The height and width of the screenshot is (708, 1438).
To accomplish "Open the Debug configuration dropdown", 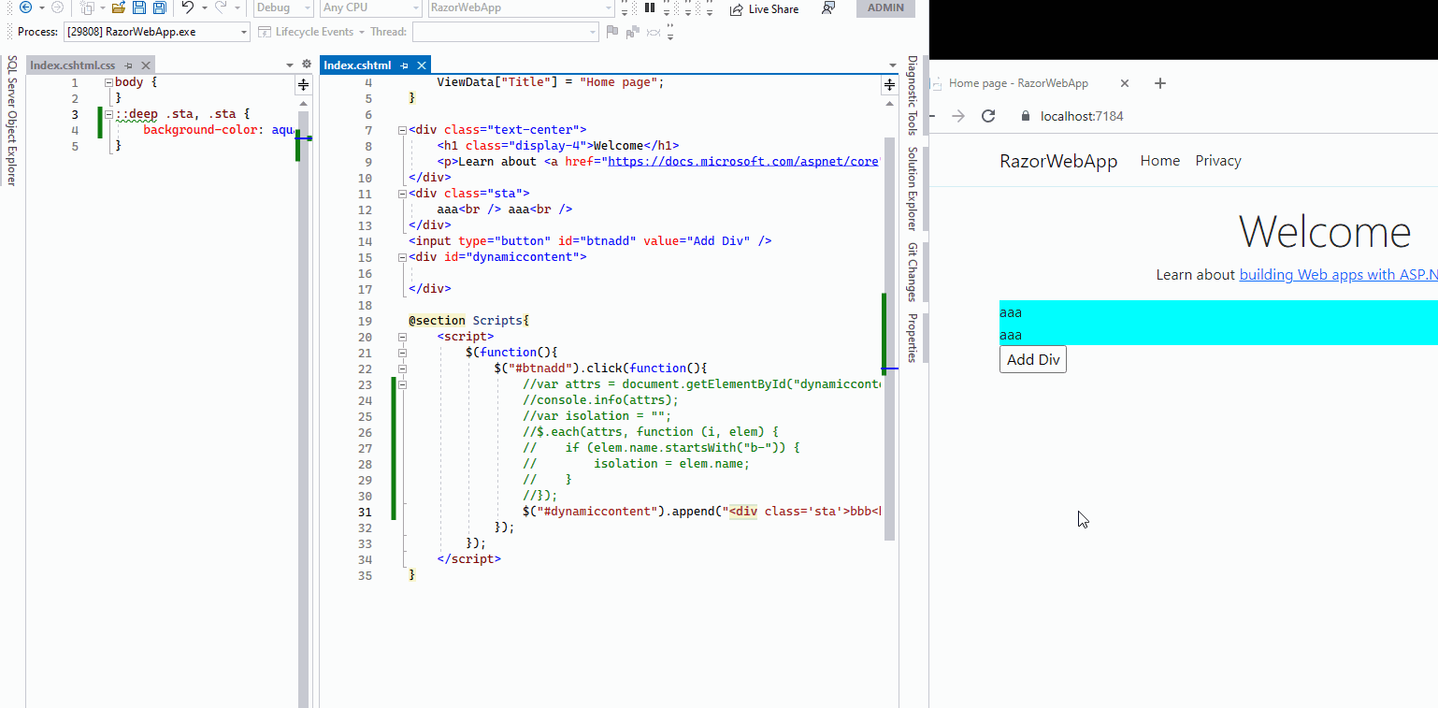I will (x=283, y=7).
